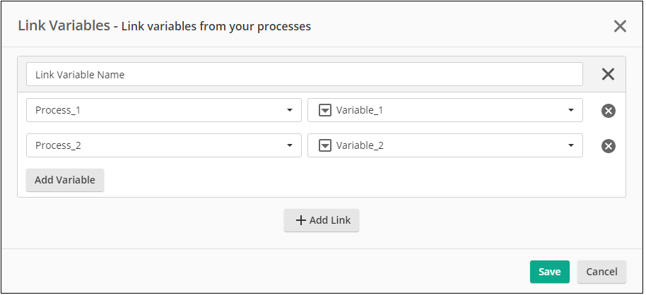The height and width of the screenshot is (295, 646).
Task: Expand the Process_2 dropdown arrow
Action: pyautogui.click(x=290, y=146)
